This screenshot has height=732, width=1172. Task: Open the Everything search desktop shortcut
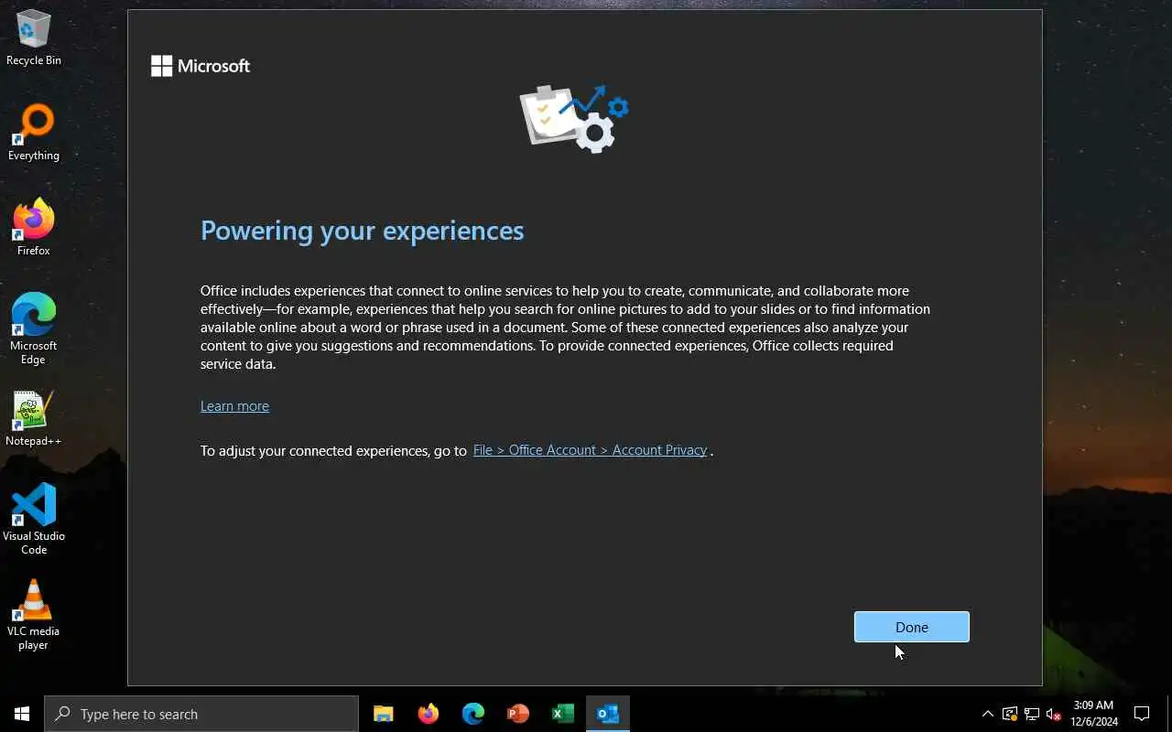point(34,134)
